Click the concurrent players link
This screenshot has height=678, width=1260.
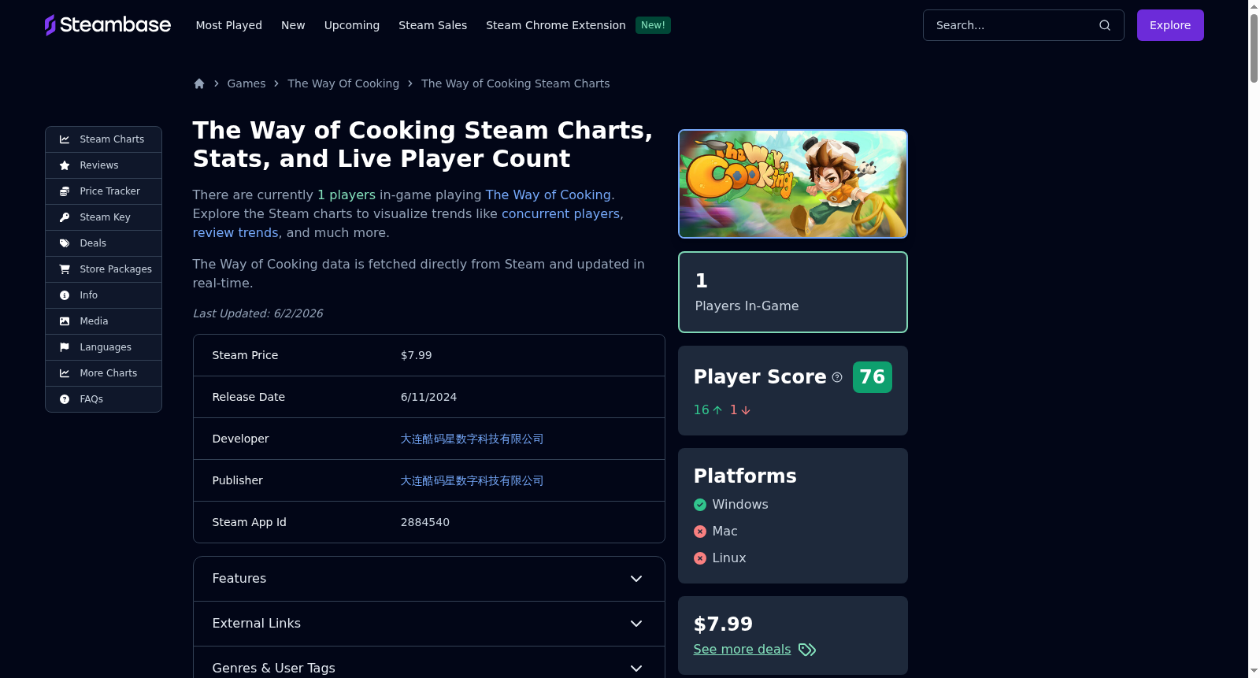(x=561, y=214)
